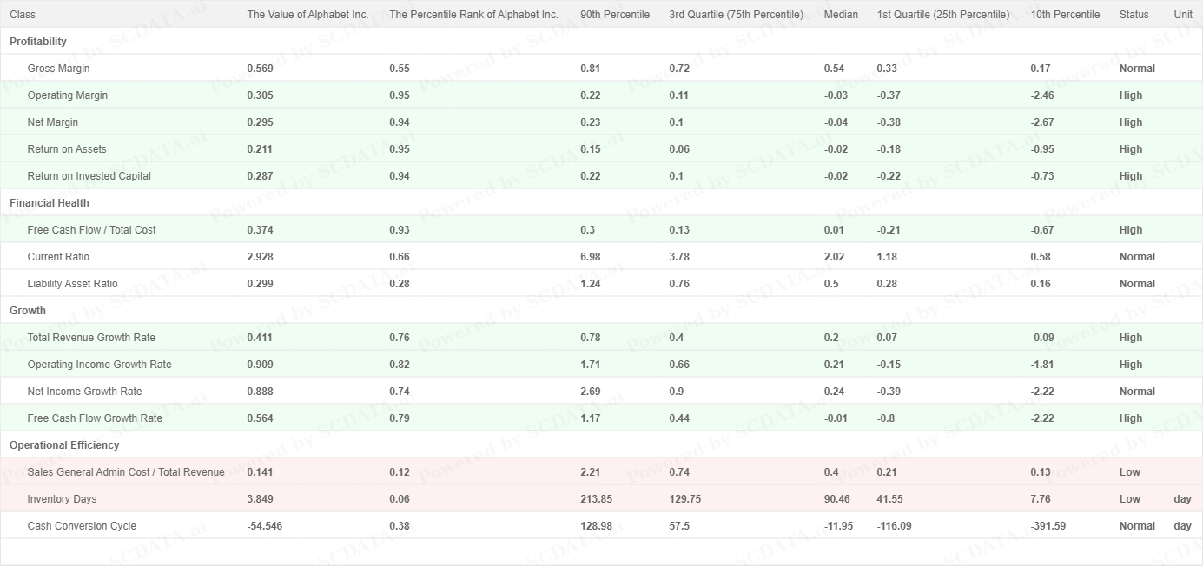This screenshot has height=566, width=1203.
Task: Click the Return on Invested Capital row
Action: tap(89, 176)
